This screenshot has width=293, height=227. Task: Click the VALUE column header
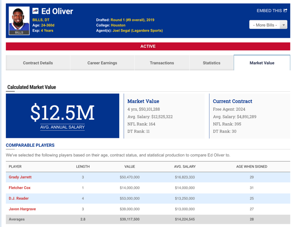tap(130, 166)
